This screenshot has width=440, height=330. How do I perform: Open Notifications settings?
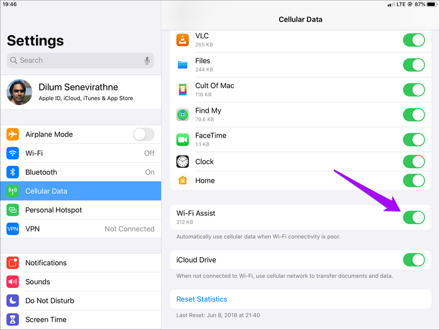click(80, 263)
